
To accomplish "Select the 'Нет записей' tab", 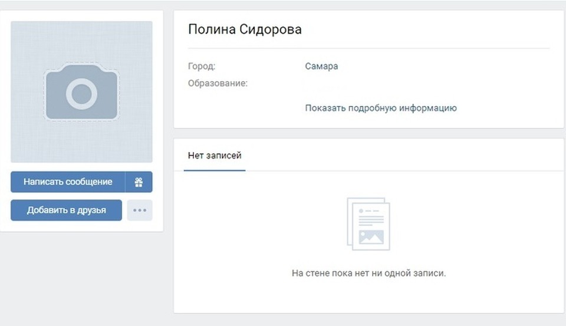I will (x=215, y=156).
